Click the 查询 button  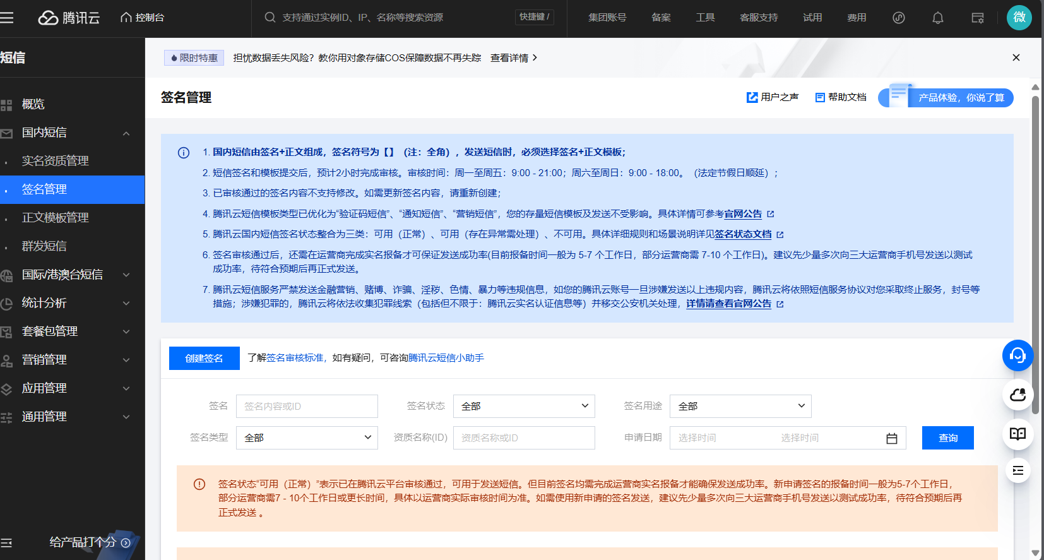pyautogui.click(x=947, y=438)
